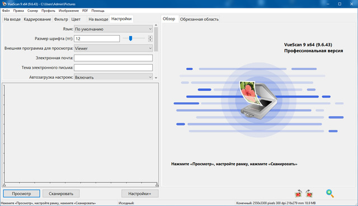Click the Электронная почта input field
Viewport: 358px width, 206px height.
tap(113, 58)
